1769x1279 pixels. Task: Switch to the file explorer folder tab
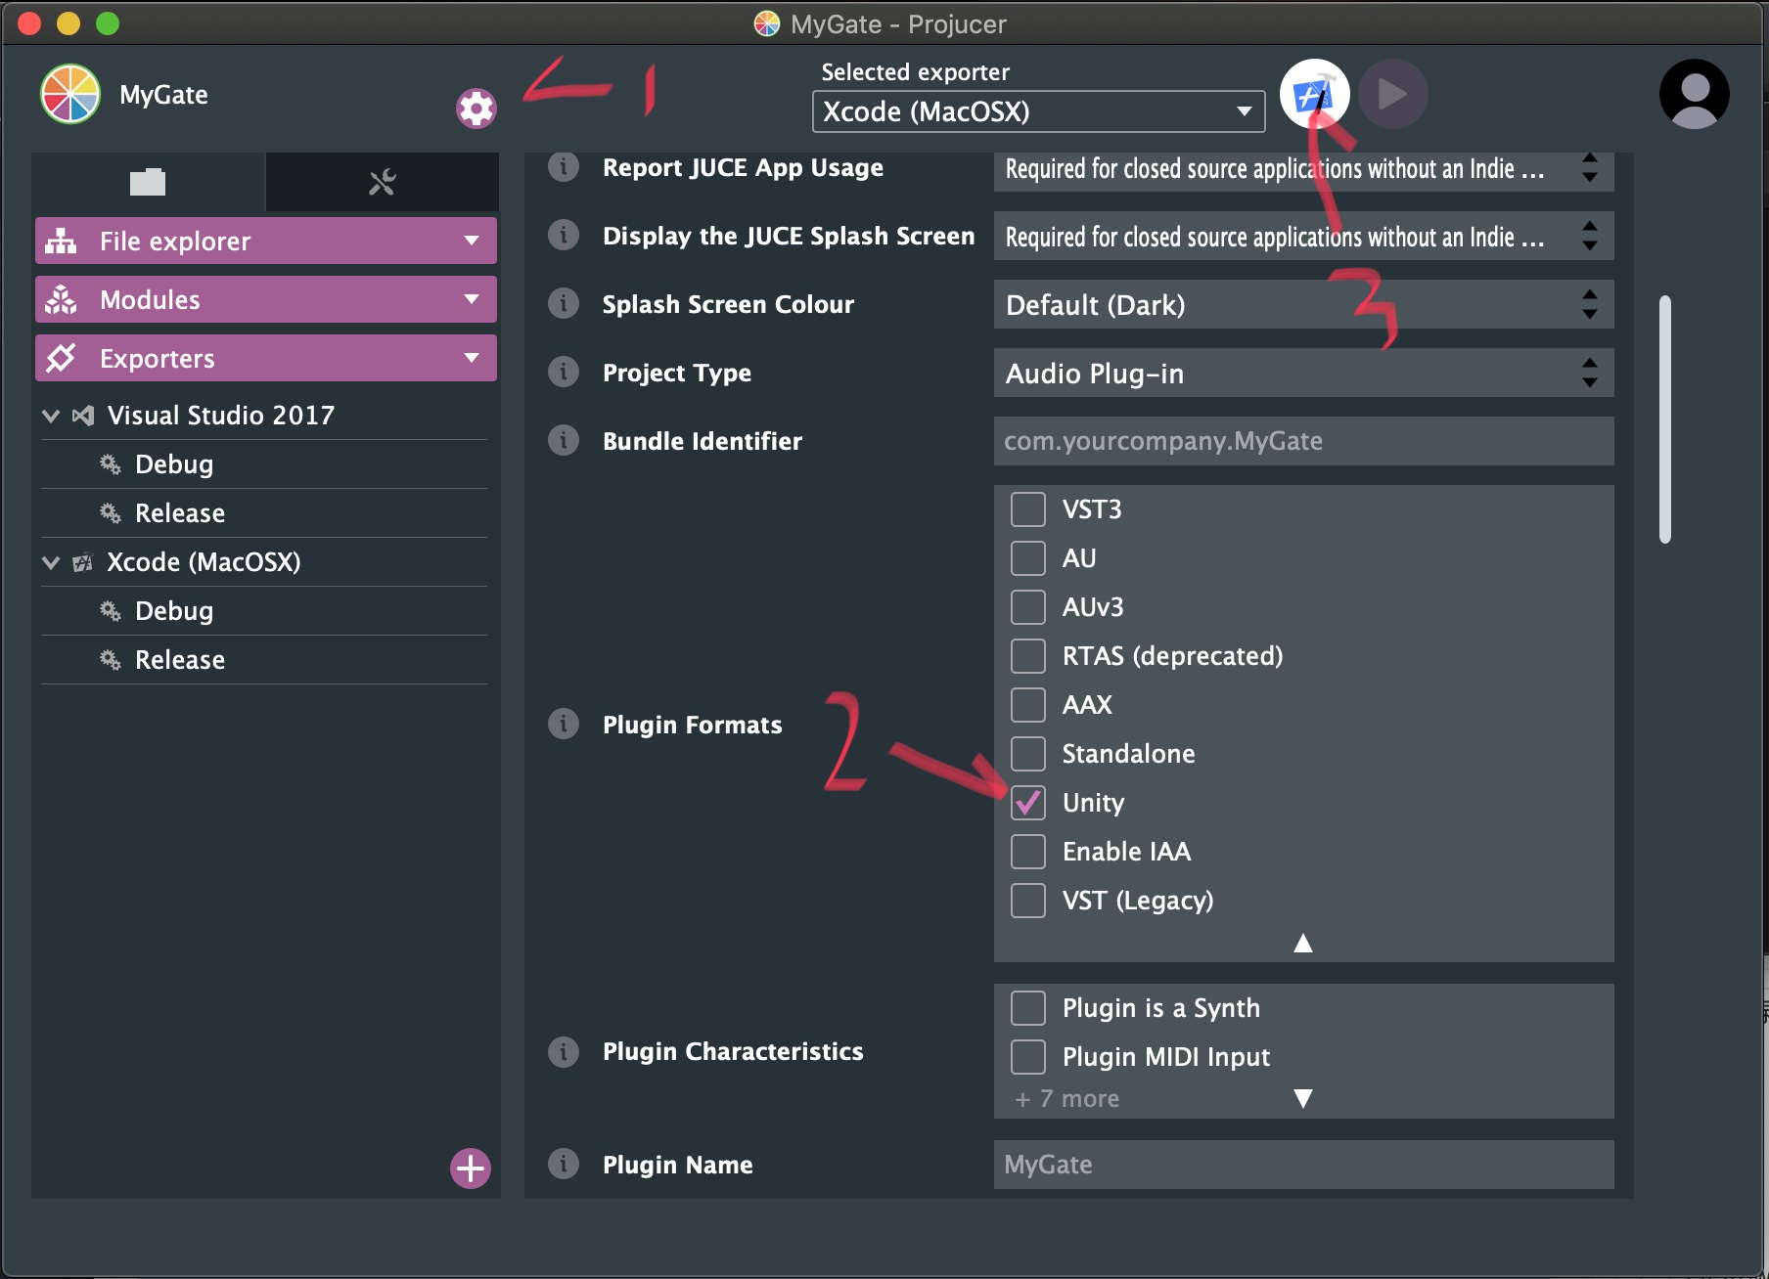pos(148,182)
